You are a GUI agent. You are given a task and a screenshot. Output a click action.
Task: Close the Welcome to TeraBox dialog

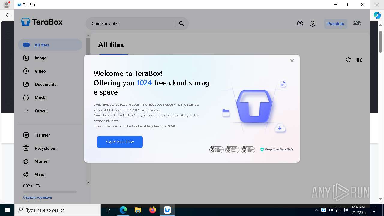(292, 61)
